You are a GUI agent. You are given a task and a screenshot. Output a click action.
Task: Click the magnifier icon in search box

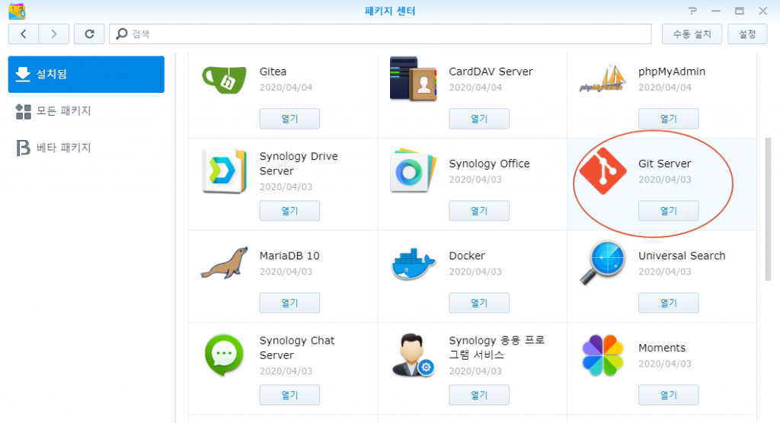point(121,33)
